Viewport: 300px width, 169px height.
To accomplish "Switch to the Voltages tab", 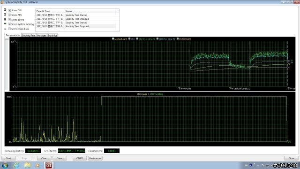I will coord(42,36).
